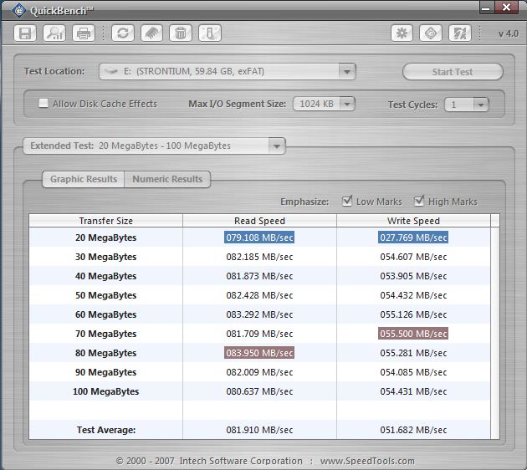Uncheck the Low Marks emphasize checkbox
The image size is (527, 470).
point(347,202)
